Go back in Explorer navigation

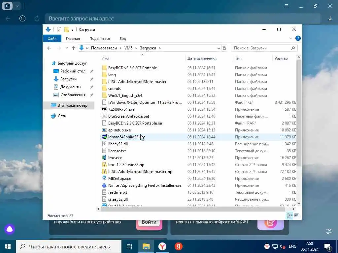pyautogui.click(x=49, y=48)
